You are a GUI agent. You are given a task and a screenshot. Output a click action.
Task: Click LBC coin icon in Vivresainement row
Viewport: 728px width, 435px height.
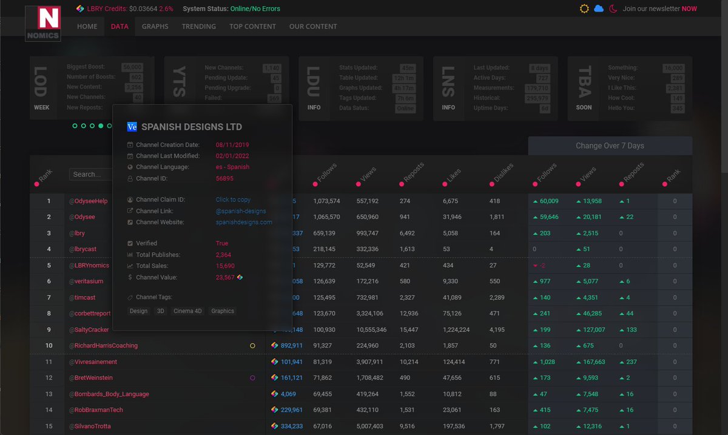coord(275,362)
